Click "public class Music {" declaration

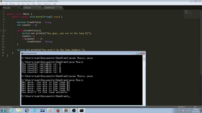(20, 14)
